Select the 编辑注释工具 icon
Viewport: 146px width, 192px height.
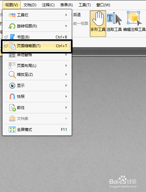coord(134,19)
